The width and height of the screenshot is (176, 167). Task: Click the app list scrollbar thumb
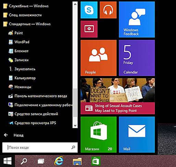(75, 103)
